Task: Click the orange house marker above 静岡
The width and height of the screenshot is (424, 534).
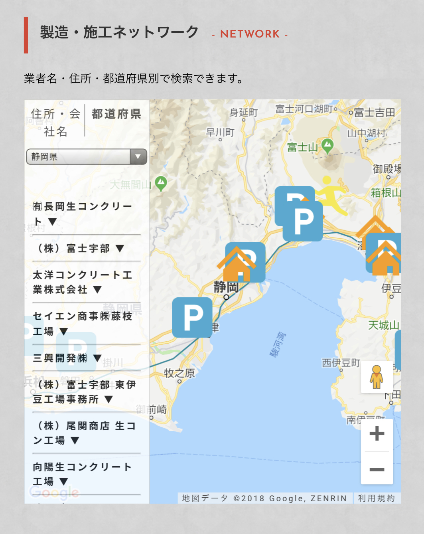Action: (x=237, y=264)
